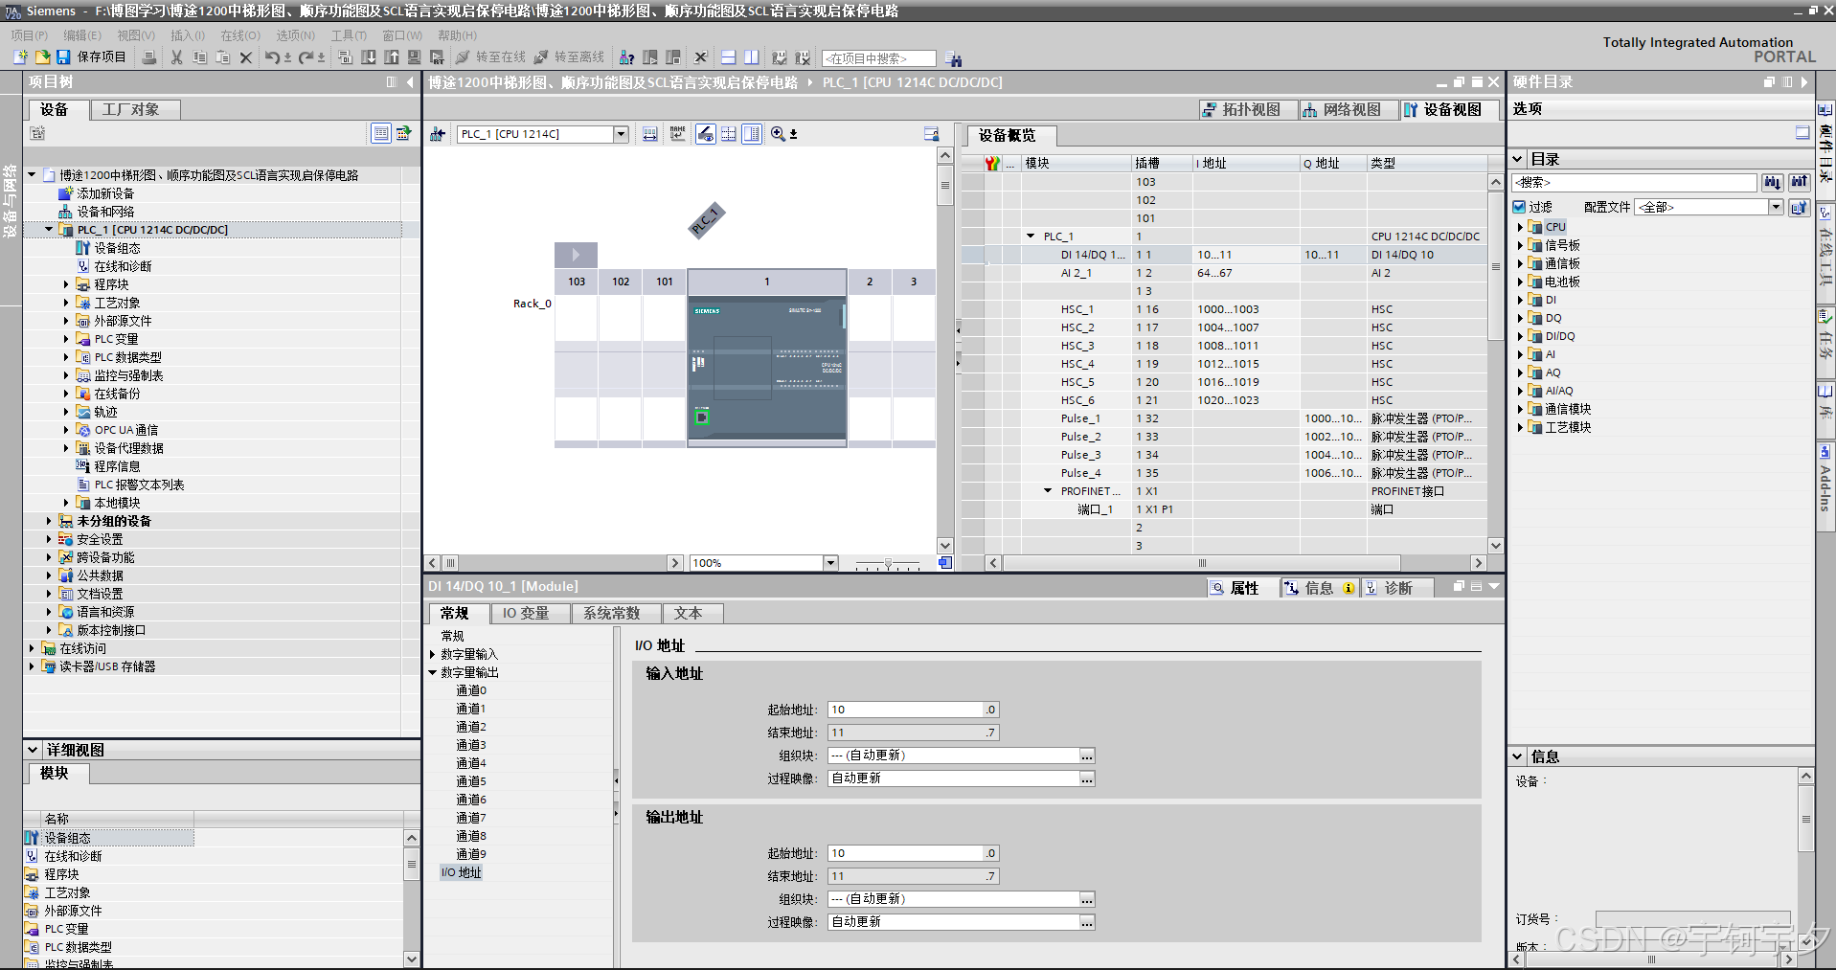Open the 信息 info tab in inspector
Image resolution: width=1836 pixels, height=970 pixels.
click(1320, 588)
